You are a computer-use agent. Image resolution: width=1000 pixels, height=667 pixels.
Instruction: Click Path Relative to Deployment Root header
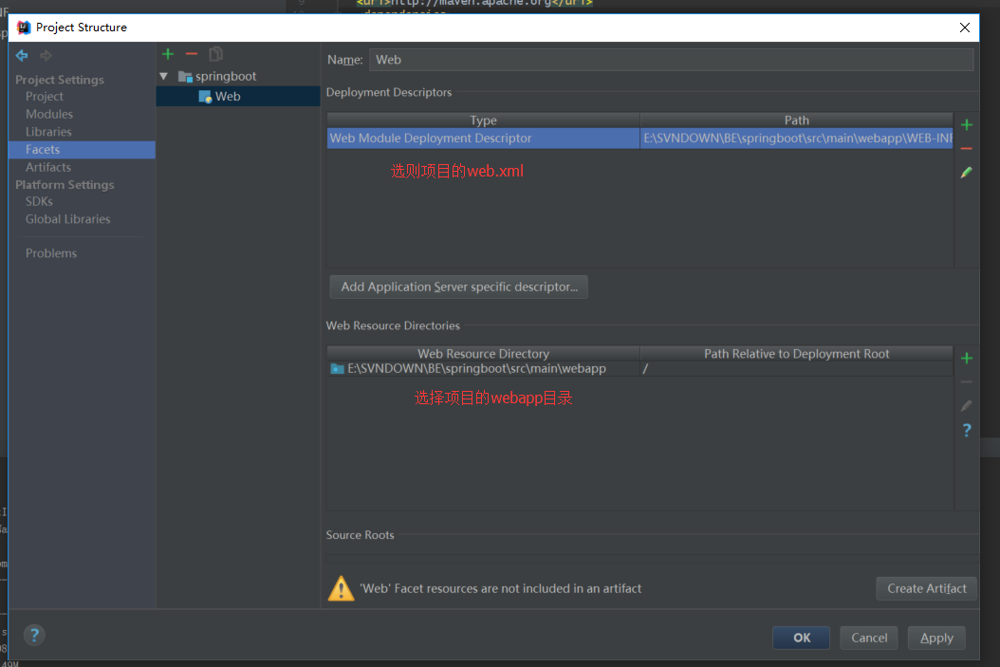tap(797, 354)
